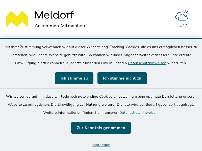The image size is (202, 151).
Task: Click the 14 °C temperature reading
Action: pyautogui.click(x=182, y=26)
